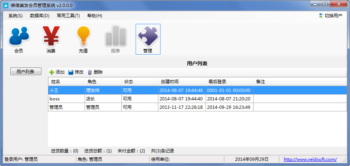Click 可用 status in 小王 row
350x166 pixels.
(140, 91)
